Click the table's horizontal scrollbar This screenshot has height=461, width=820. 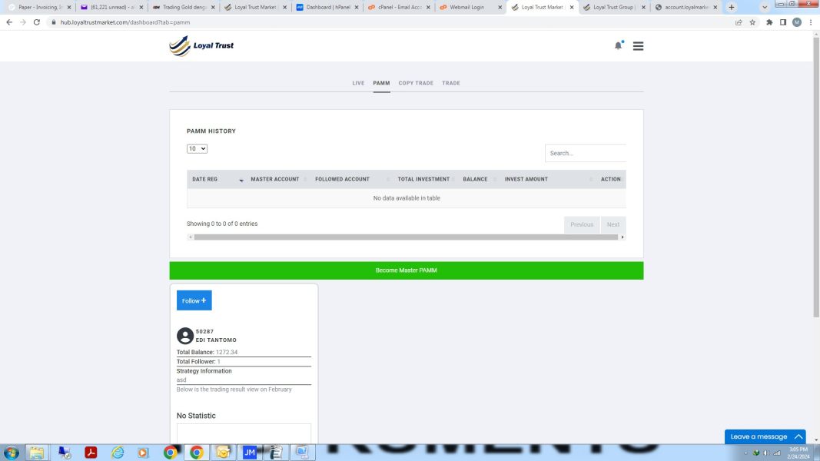407,237
